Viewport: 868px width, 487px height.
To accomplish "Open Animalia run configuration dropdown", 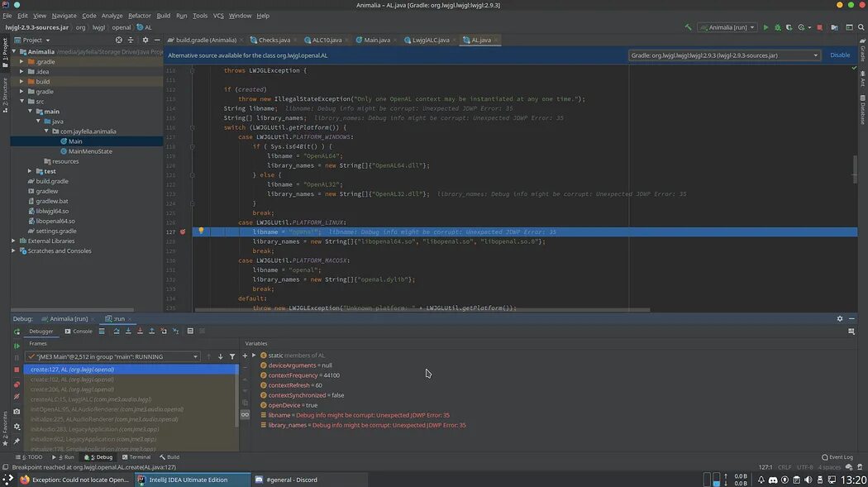I will pos(727,27).
